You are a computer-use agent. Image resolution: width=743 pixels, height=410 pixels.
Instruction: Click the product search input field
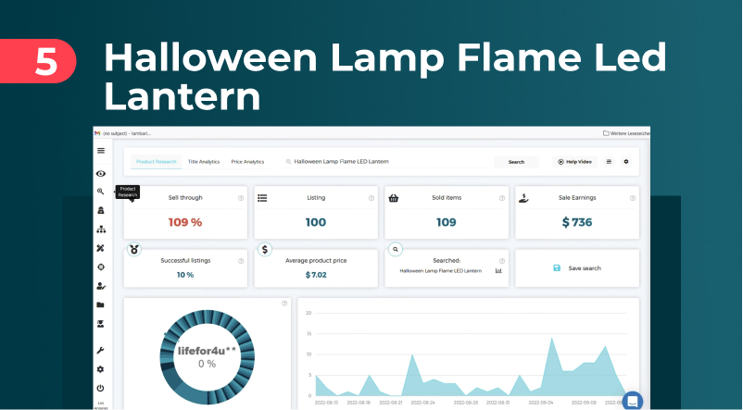[388, 161]
